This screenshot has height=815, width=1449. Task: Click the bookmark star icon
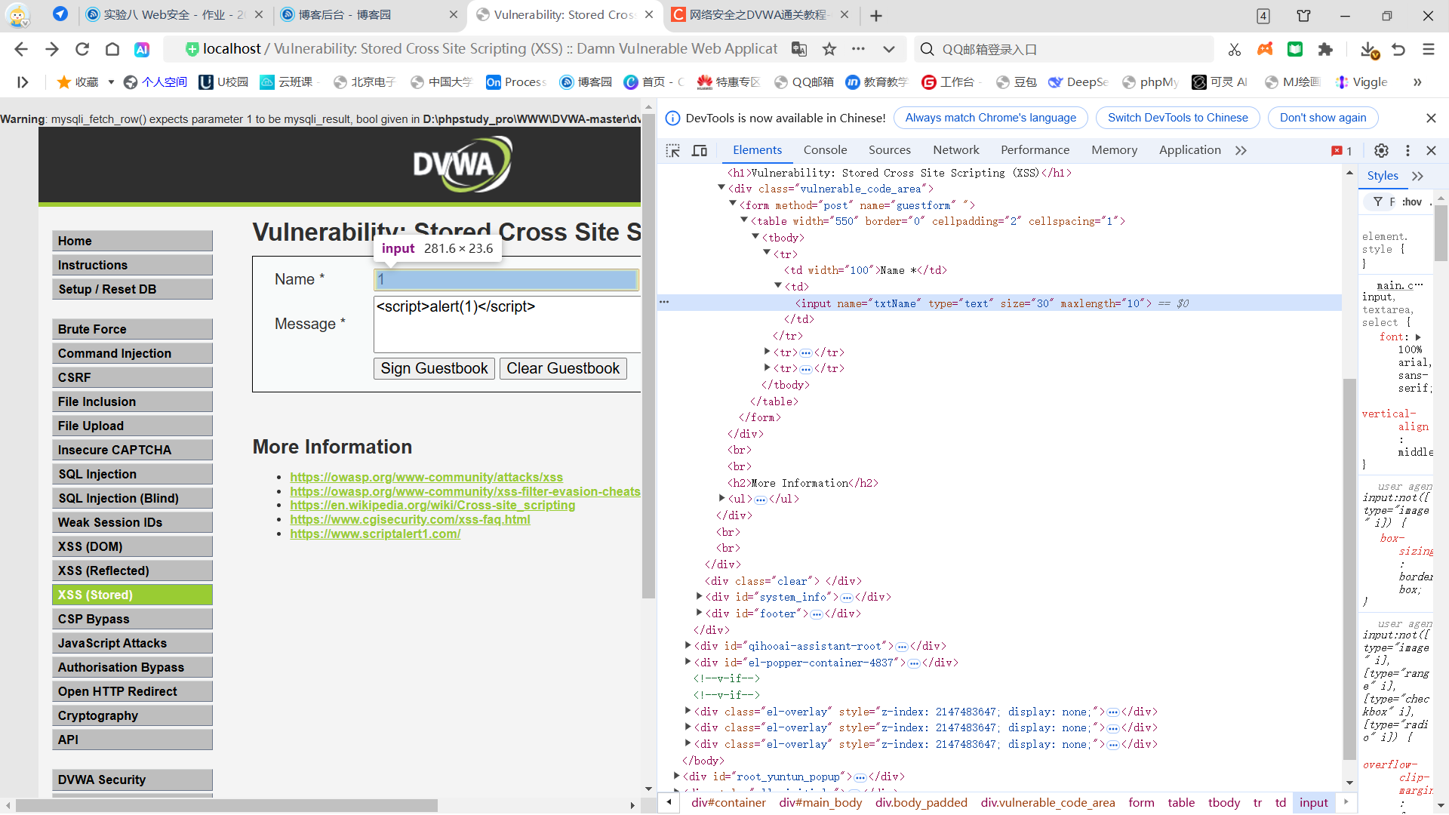(x=829, y=49)
